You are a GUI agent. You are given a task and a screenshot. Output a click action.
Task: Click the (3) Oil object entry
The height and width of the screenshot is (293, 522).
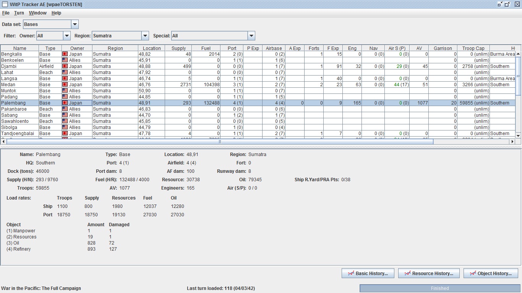point(13,243)
